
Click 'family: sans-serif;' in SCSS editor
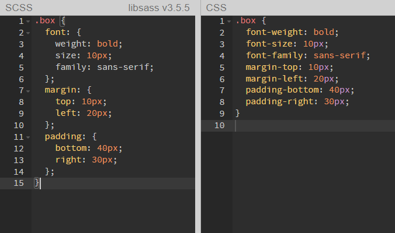coord(104,67)
